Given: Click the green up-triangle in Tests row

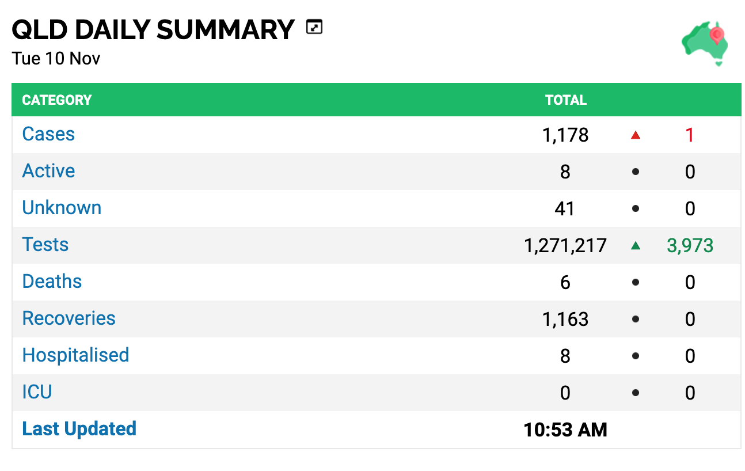Looking at the screenshot, I should pos(635,246).
